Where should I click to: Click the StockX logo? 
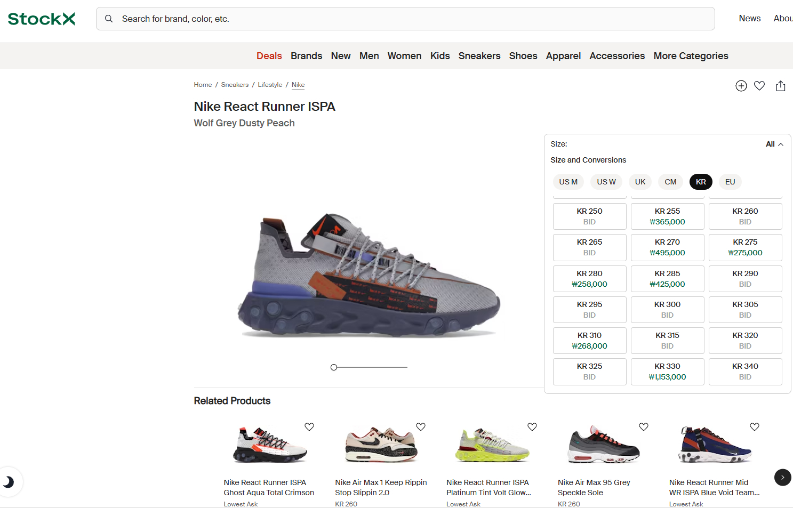tap(42, 19)
